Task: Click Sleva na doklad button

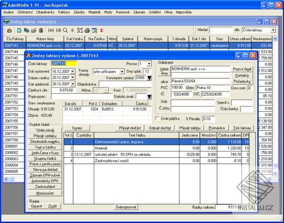Action: coord(45,170)
